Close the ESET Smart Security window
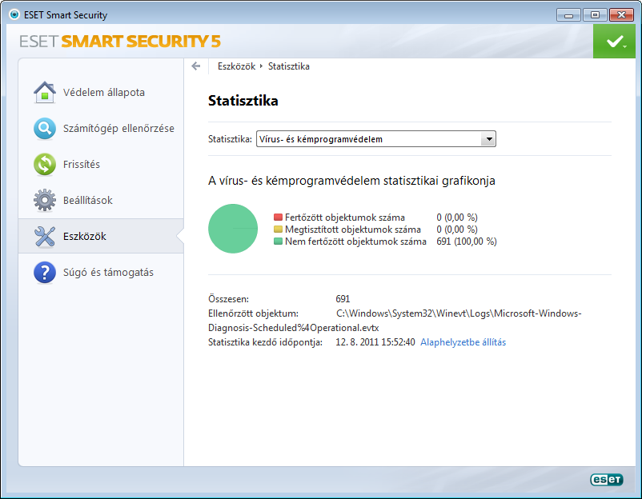Viewport: 642px width, 499px height. [621, 15]
